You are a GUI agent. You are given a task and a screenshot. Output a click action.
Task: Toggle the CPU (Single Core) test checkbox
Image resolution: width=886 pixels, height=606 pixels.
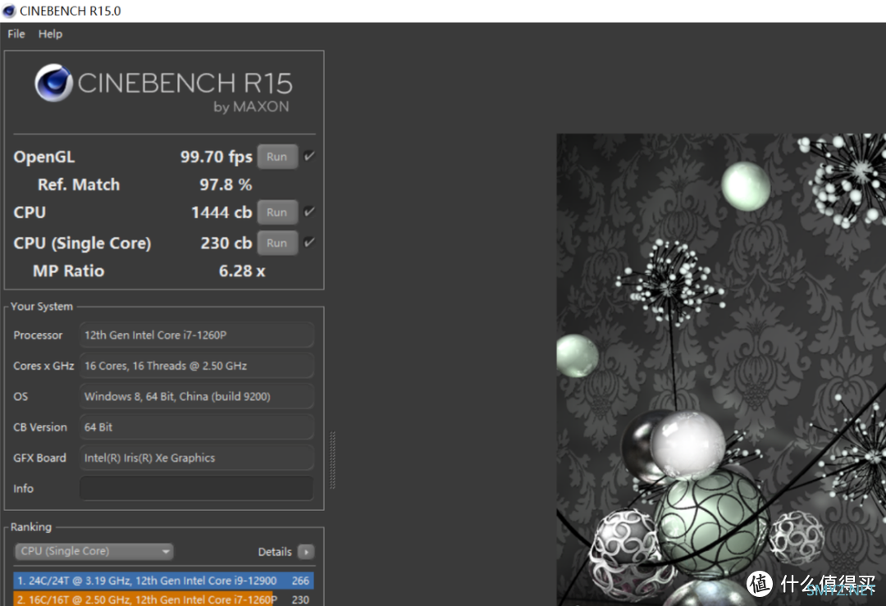[x=309, y=242]
